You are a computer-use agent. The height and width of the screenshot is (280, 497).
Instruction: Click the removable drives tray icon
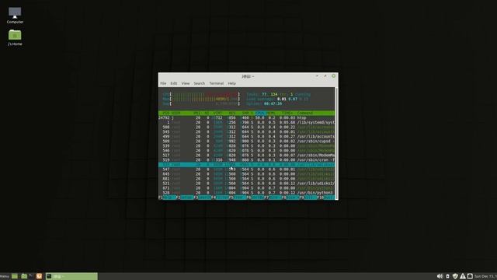click(x=447, y=276)
